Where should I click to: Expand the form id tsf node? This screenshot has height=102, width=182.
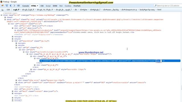(x=16, y=82)
